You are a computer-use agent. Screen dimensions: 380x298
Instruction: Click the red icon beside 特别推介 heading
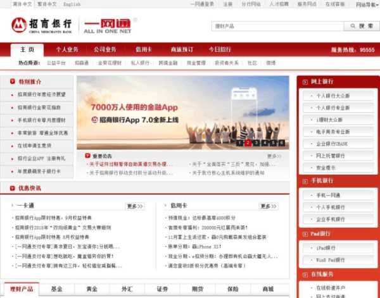[13, 82]
